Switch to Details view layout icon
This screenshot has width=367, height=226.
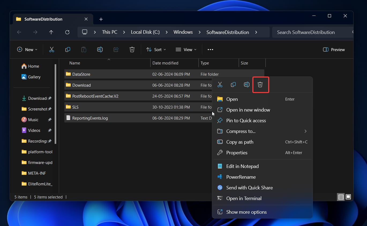pos(341,197)
